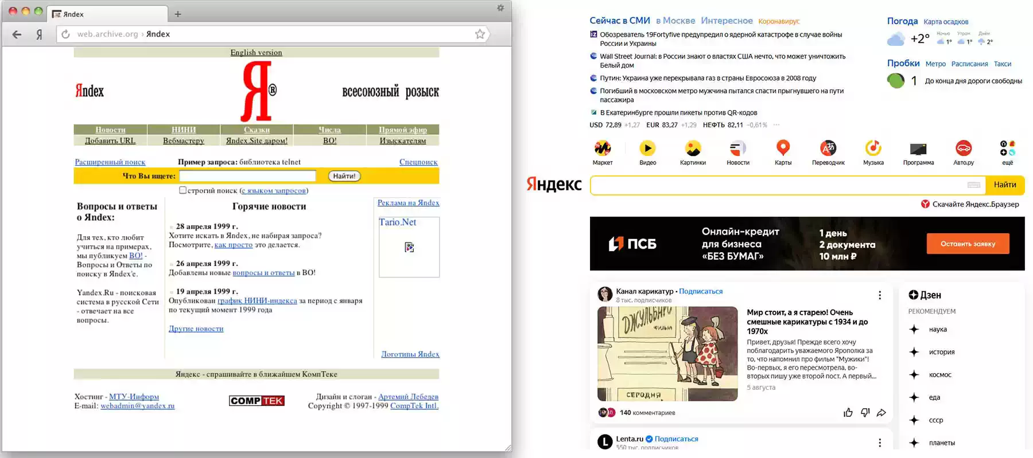Click the Lenta.ru channel avatar
Screen dimensions: 1033x458
(605, 442)
